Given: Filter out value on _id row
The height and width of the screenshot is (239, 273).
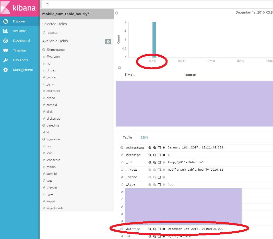Looking at the screenshot, I should [155, 162].
